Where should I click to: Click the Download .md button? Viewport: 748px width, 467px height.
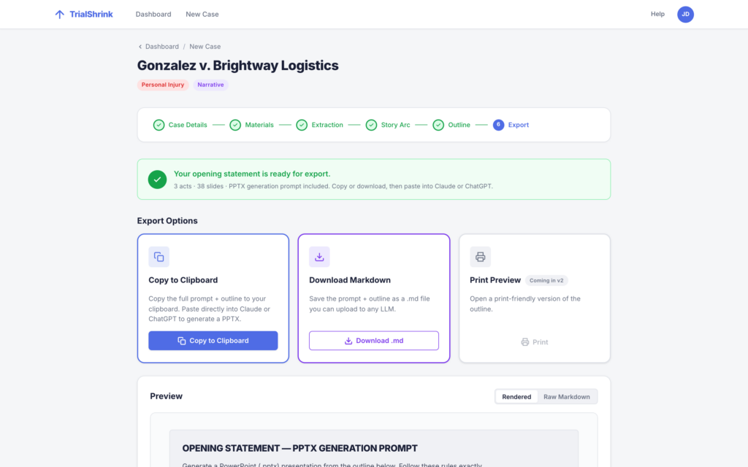coord(373,341)
